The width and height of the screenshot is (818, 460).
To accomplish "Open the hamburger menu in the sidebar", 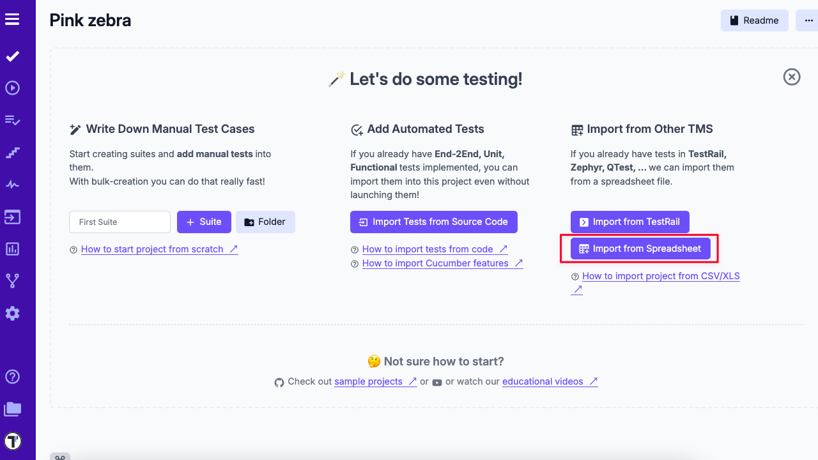I will [12, 19].
